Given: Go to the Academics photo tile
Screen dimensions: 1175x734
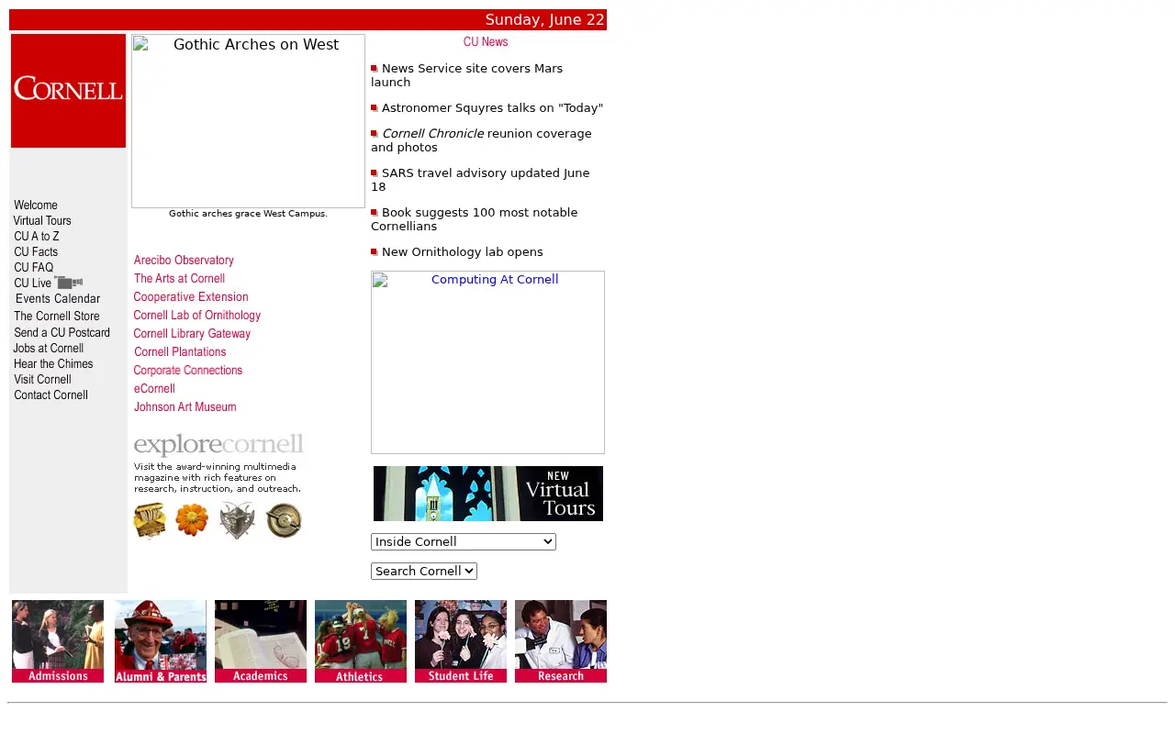Looking at the screenshot, I should (261, 641).
